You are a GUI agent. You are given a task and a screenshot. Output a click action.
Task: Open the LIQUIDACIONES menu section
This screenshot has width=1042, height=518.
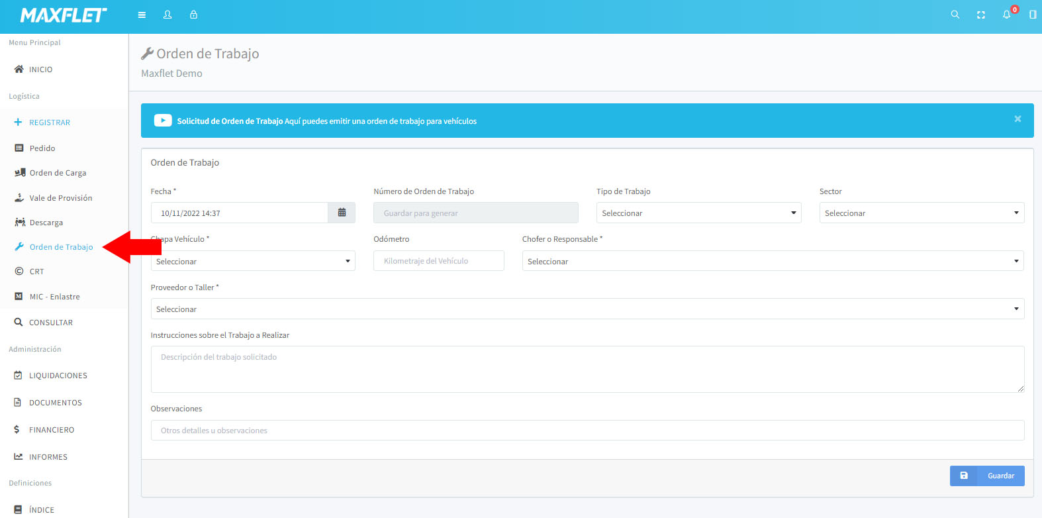click(58, 376)
